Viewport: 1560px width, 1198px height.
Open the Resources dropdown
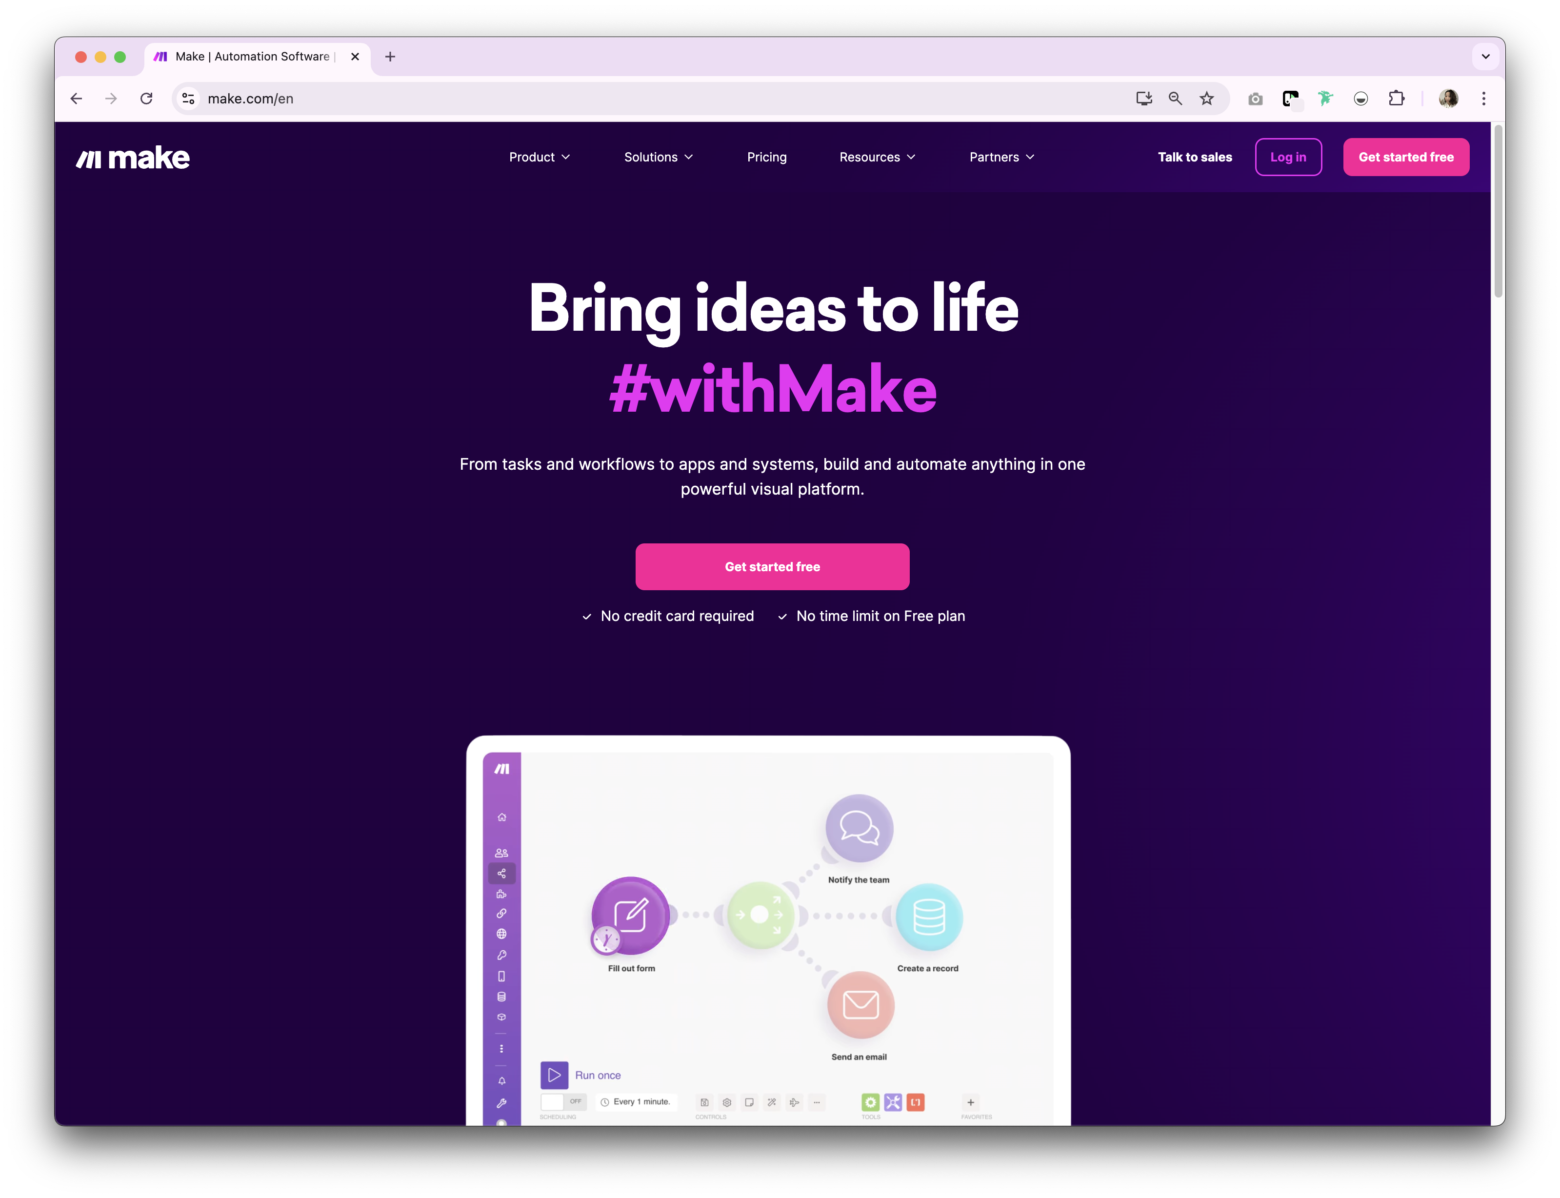877,157
